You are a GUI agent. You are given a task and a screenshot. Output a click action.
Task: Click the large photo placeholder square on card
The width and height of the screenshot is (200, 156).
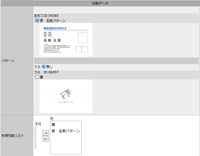click(x=82, y=38)
